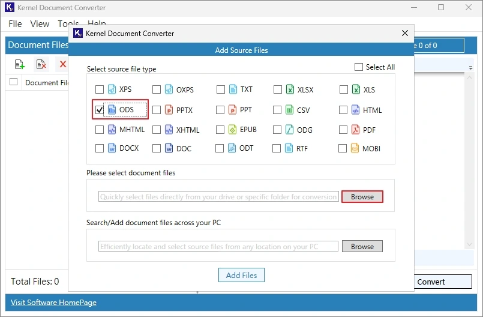Open the Visit Software HomePage link
The height and width of the screenshot is (317, 483).
53,303
